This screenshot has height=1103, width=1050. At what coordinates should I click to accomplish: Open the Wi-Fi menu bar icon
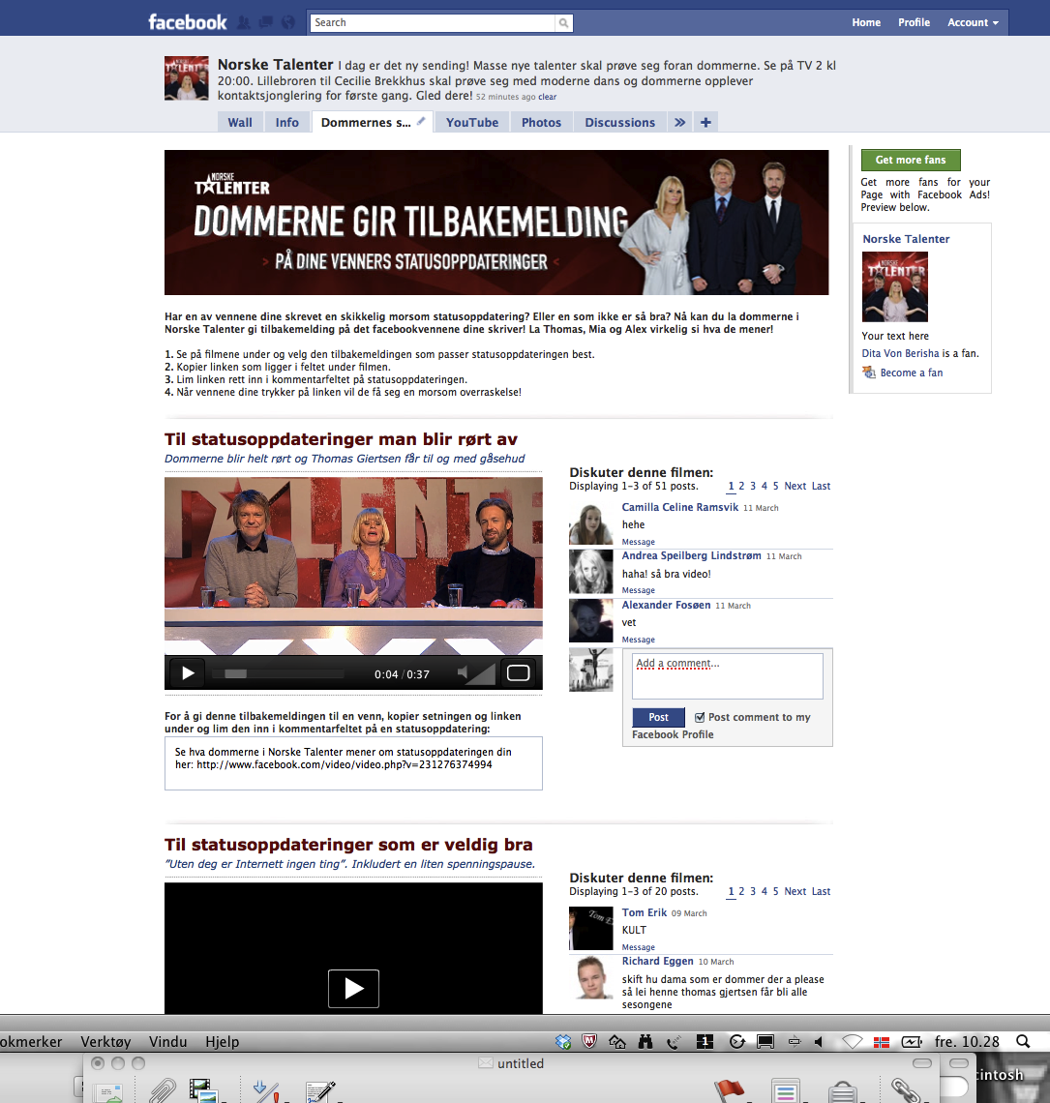853,1042
